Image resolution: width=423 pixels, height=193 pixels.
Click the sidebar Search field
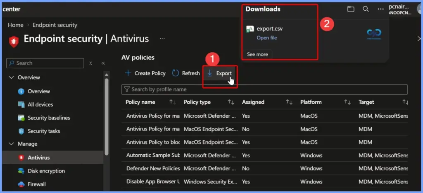(x=45, y=63)
